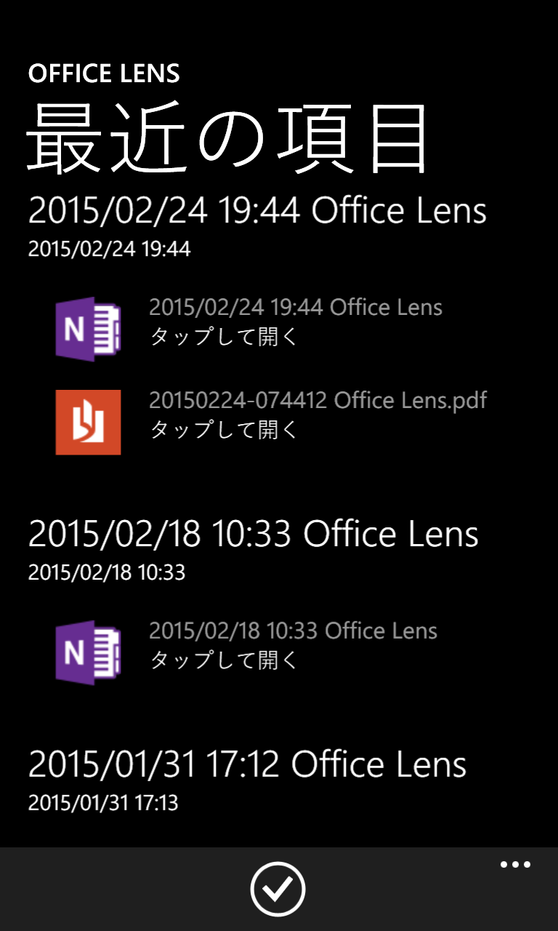The height and width of the screenshot is (931, 558).
Task: Click the '最近の項目' page heading
Action: click(x=227, y=138)
